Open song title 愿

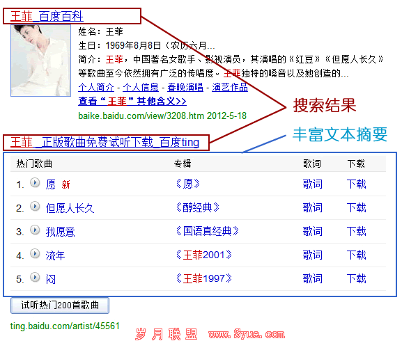tap(51, 184)
